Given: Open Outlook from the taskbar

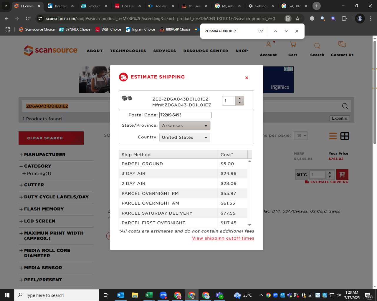Looking at the screenshot, I should pos(120,295).
